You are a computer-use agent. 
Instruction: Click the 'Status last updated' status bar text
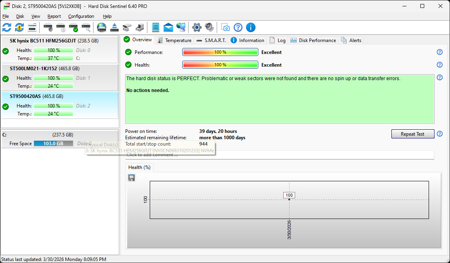click(53, 259)
